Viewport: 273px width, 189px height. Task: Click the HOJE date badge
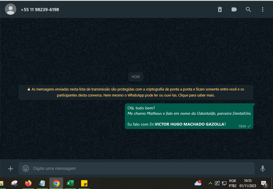pyautogui.click(x=136, y=77)
